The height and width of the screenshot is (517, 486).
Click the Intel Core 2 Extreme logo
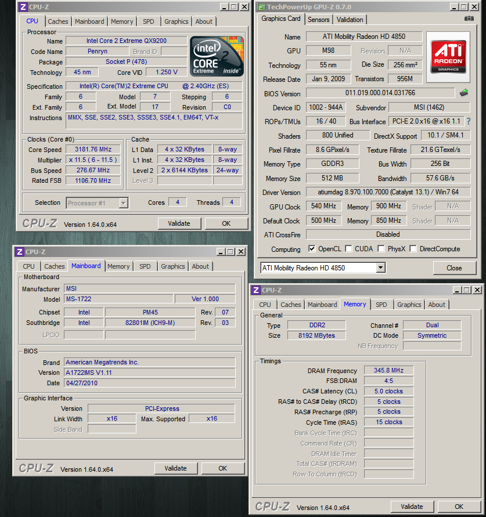(217, 56)
